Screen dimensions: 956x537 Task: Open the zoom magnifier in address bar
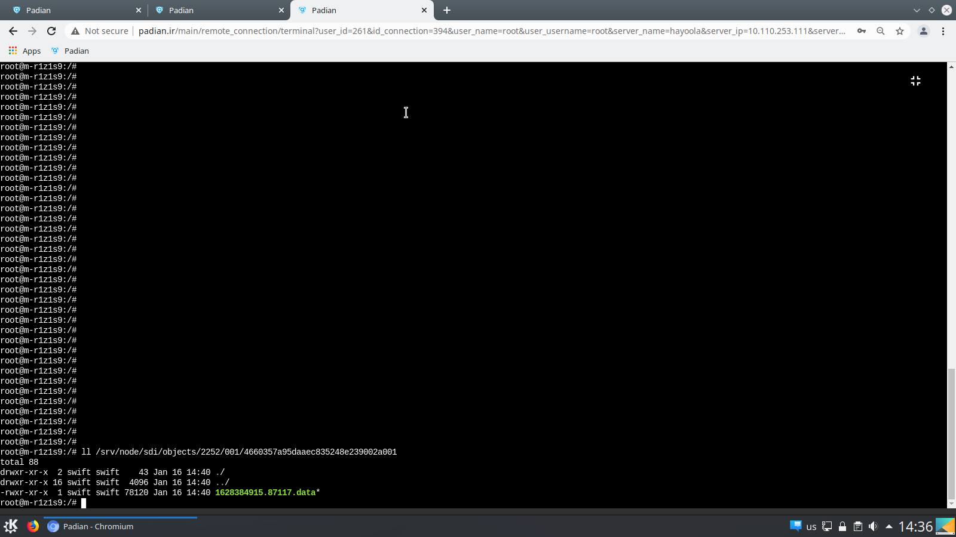pyautogui.click(x=881, y=31)
